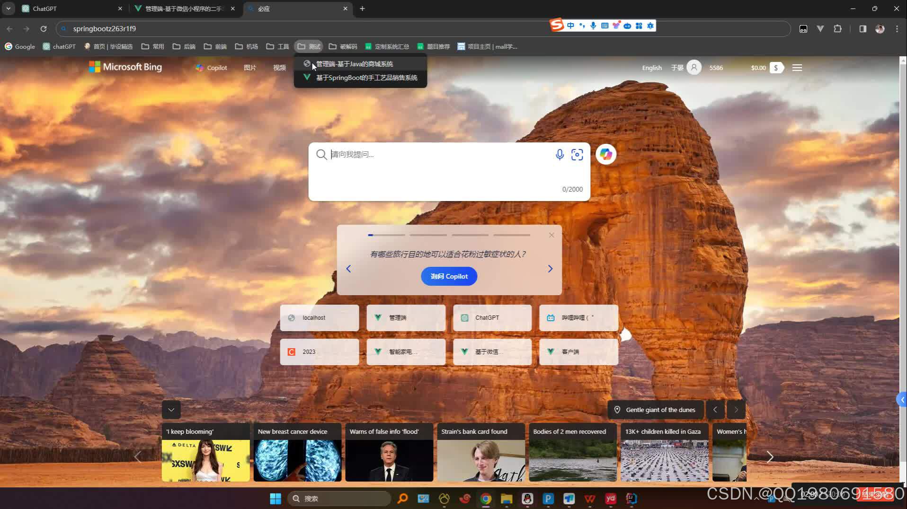Click location pin on Gentle giant caption

point(617,410)
